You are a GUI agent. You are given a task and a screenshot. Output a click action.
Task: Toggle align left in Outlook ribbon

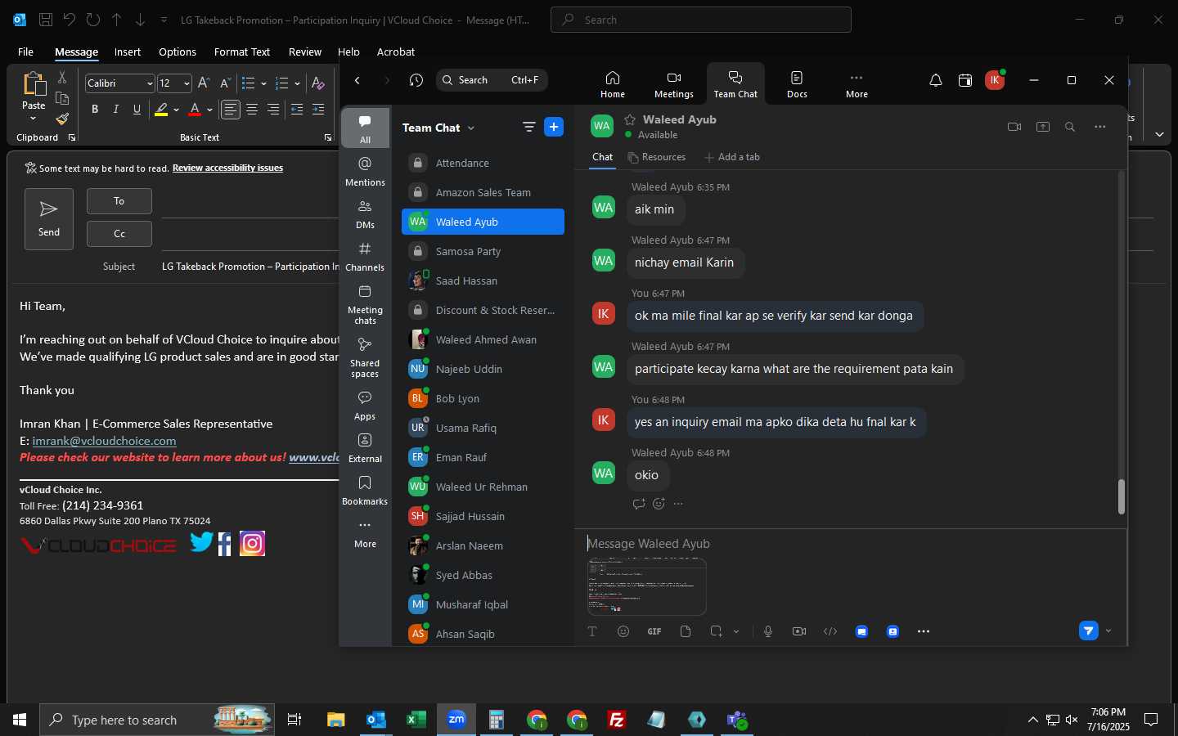[231, 110]
